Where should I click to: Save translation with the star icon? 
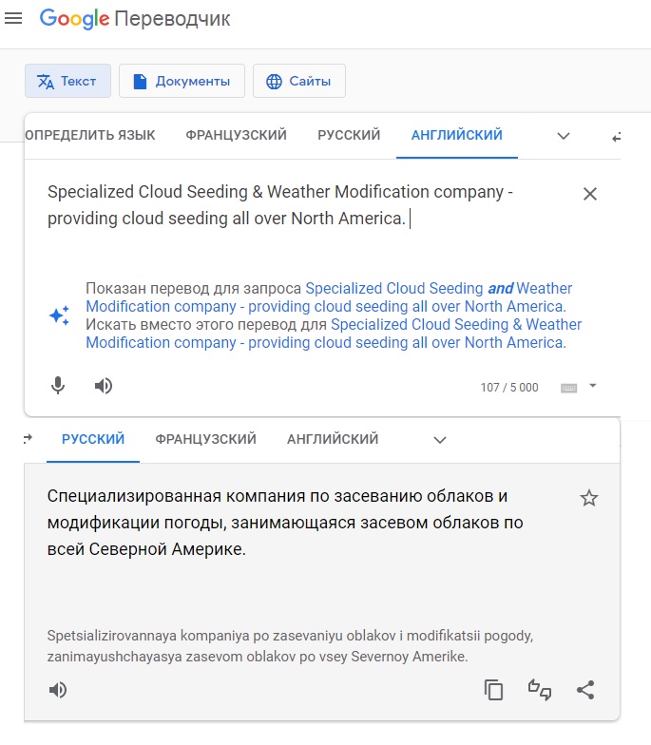pyautogui.click(x=589, y=498)
